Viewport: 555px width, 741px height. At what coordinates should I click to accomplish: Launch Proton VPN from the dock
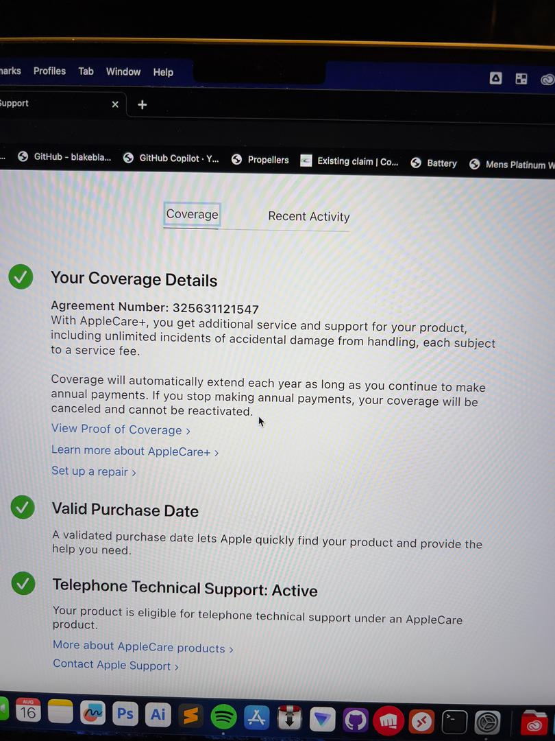[322, 719]
